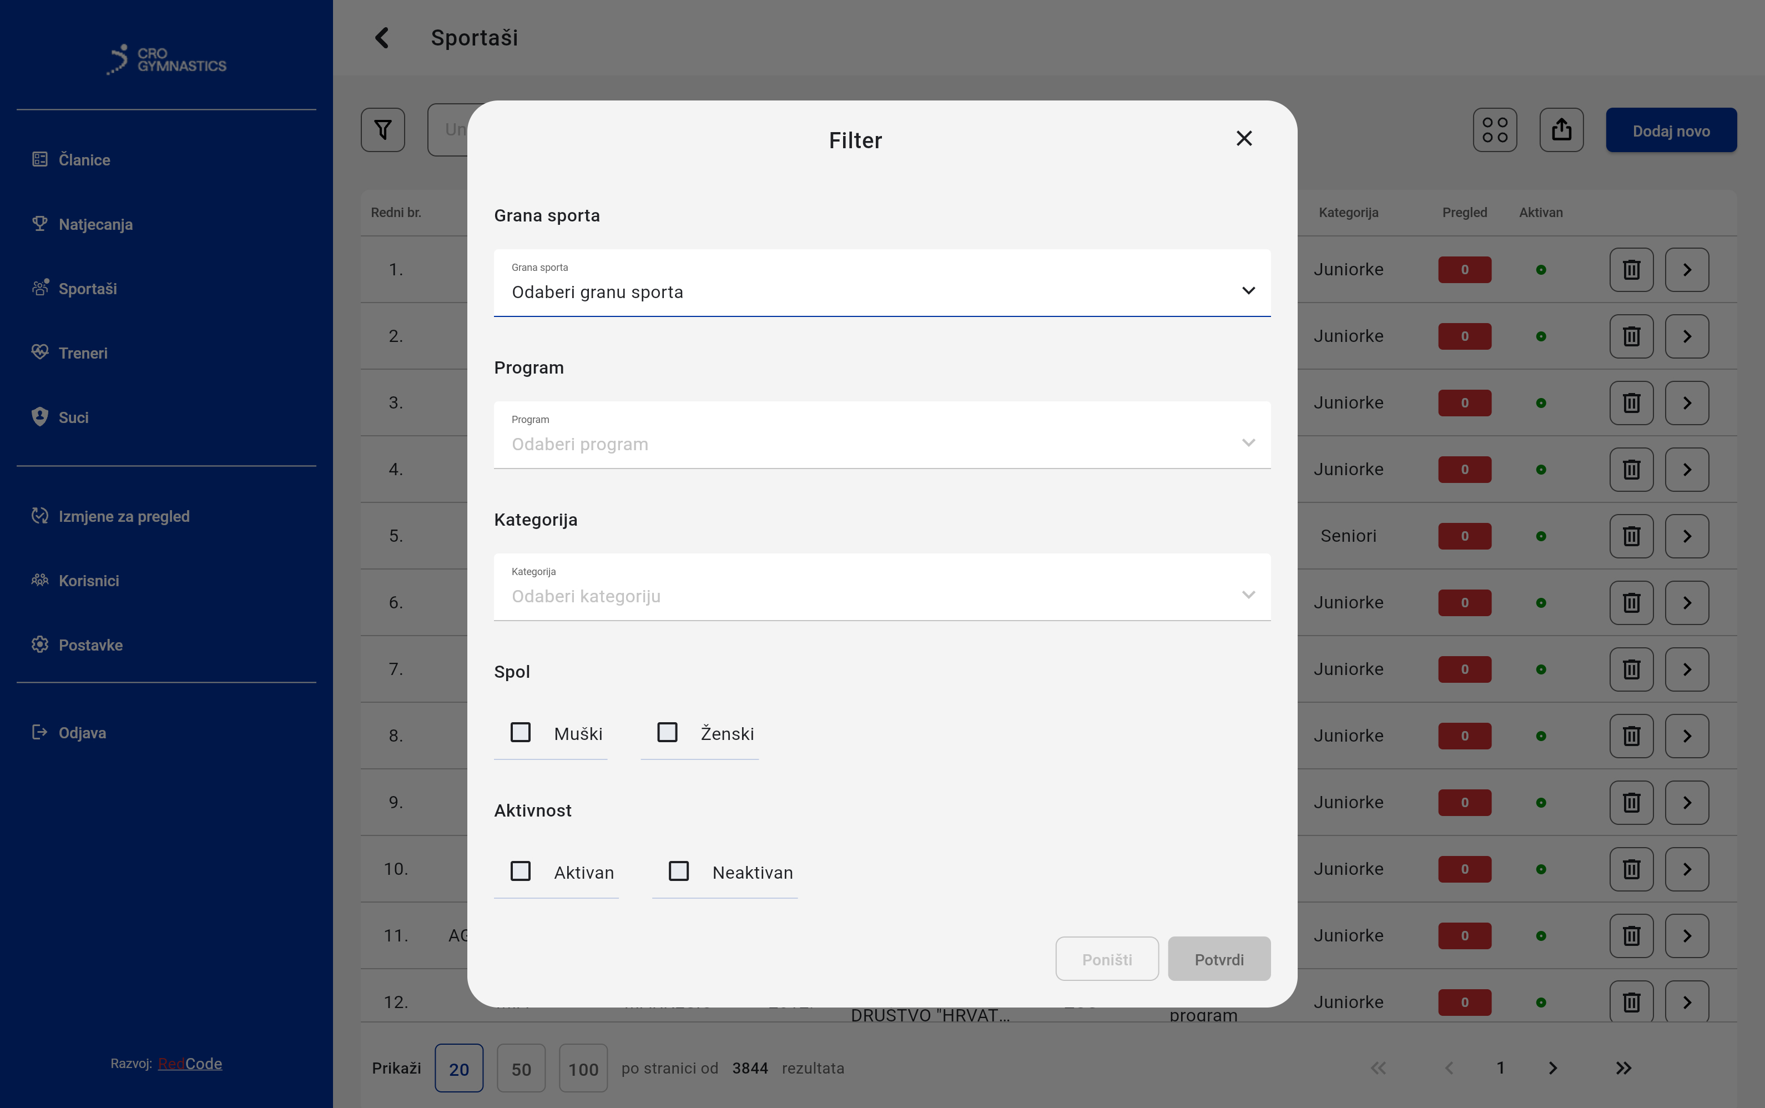Jump to last page double arrow
This screenshot has height=1108, width=1765.
[1623, 1067]
